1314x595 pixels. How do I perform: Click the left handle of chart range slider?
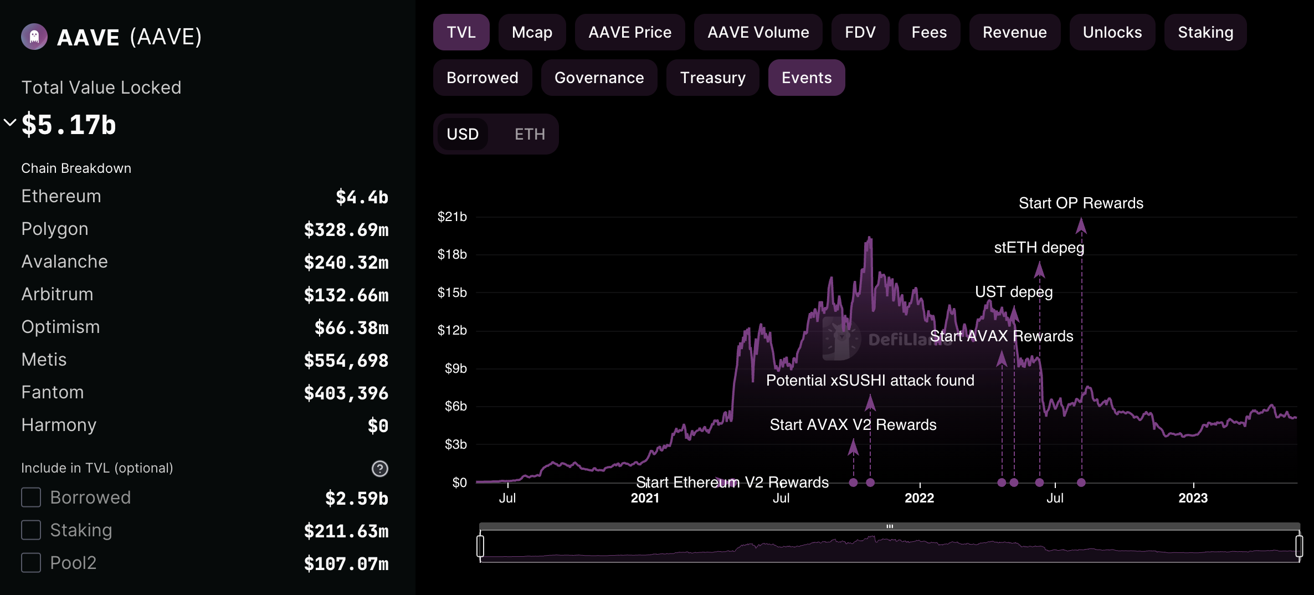pos(480,546)
